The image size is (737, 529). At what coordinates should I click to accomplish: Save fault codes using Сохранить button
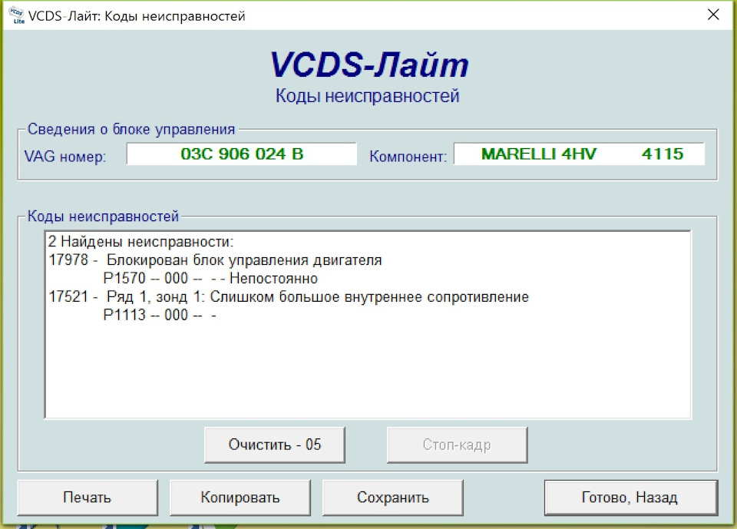(x=393, y=497)
